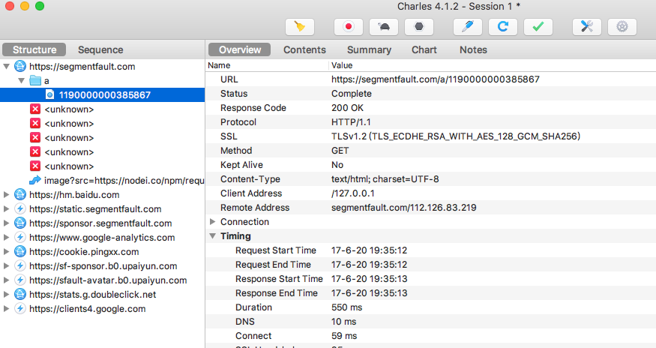Click the blue repeat request icon
The height and width of the screenshot is (348, 656).
(x=503, y=26)
